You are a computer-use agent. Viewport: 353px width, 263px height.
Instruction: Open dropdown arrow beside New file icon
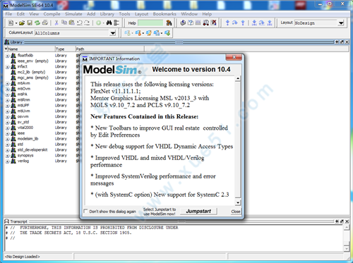tap(16, 23)
